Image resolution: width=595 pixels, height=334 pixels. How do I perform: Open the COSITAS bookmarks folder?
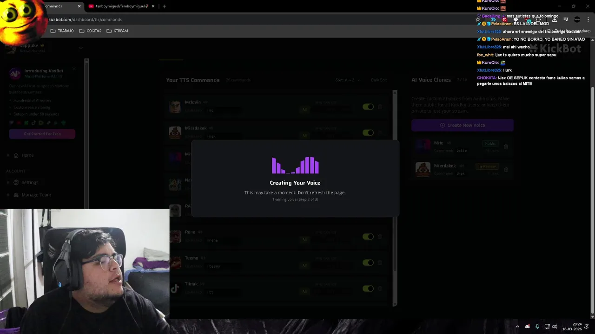point(90,31)
